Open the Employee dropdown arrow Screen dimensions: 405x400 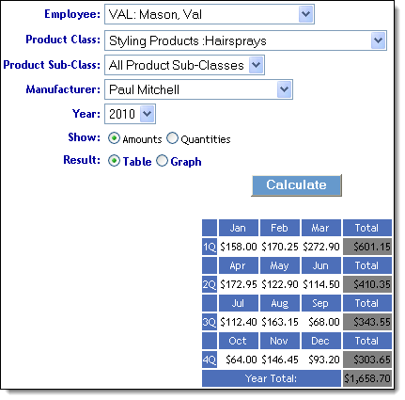click(x=305, y=14)
